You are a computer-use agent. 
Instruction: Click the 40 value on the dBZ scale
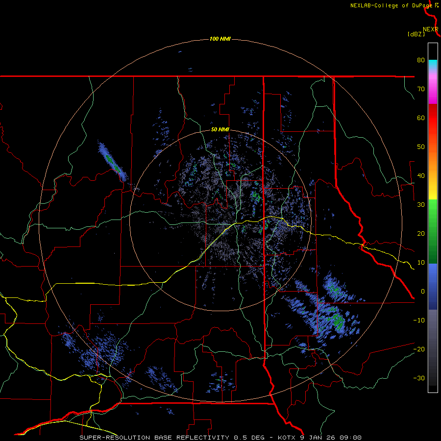point(421,176)
